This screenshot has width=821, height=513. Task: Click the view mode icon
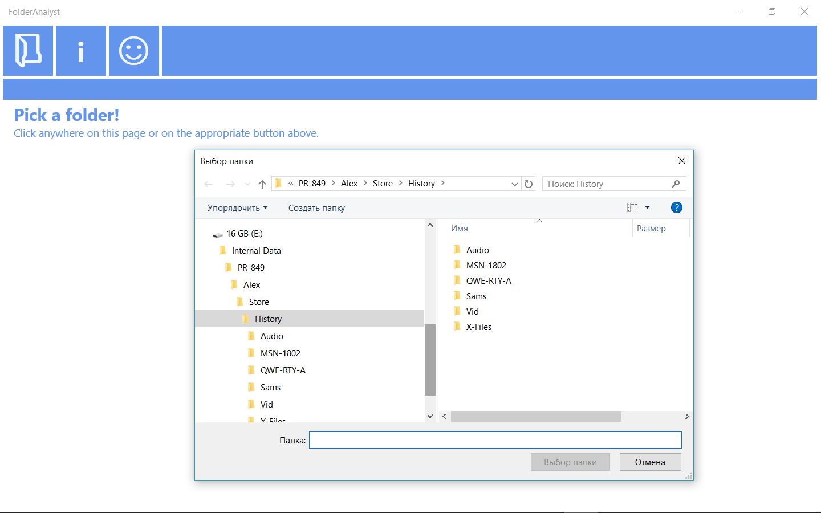point(632,207)
